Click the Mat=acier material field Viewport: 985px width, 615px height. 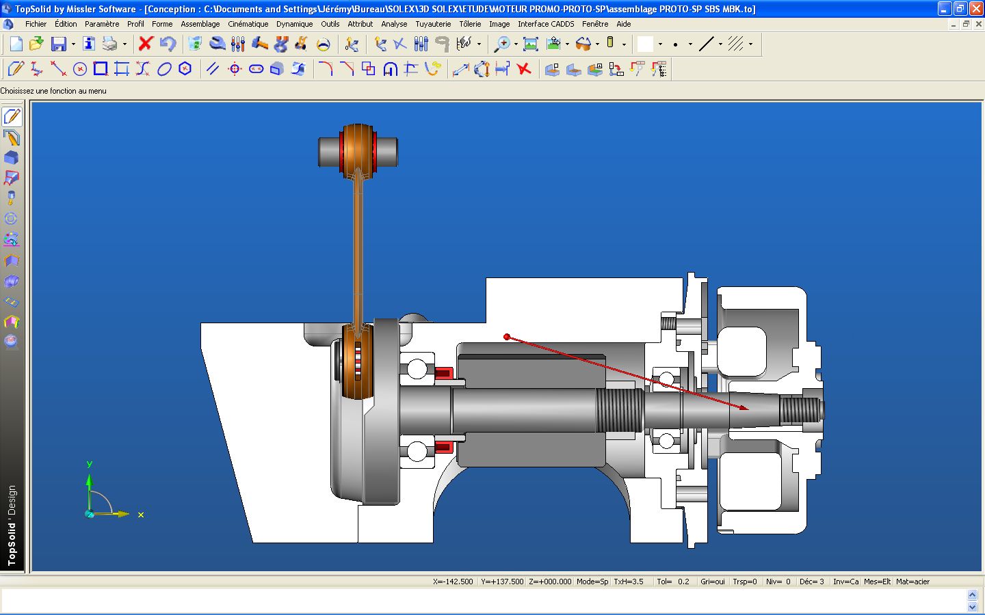coord(912,582)
